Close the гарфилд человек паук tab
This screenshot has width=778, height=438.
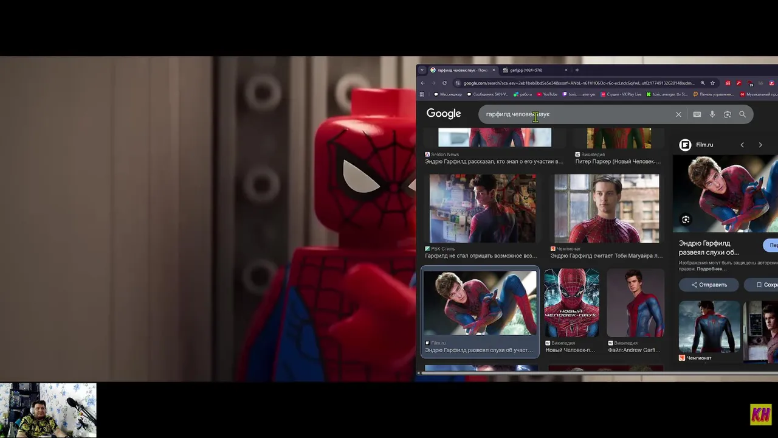pos(494,70)
